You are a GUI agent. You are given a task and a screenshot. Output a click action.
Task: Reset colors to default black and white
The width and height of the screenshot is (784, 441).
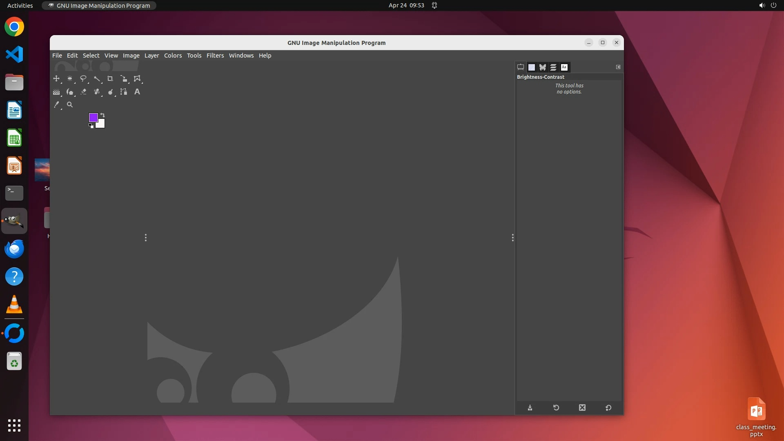[x=91, y=126]
